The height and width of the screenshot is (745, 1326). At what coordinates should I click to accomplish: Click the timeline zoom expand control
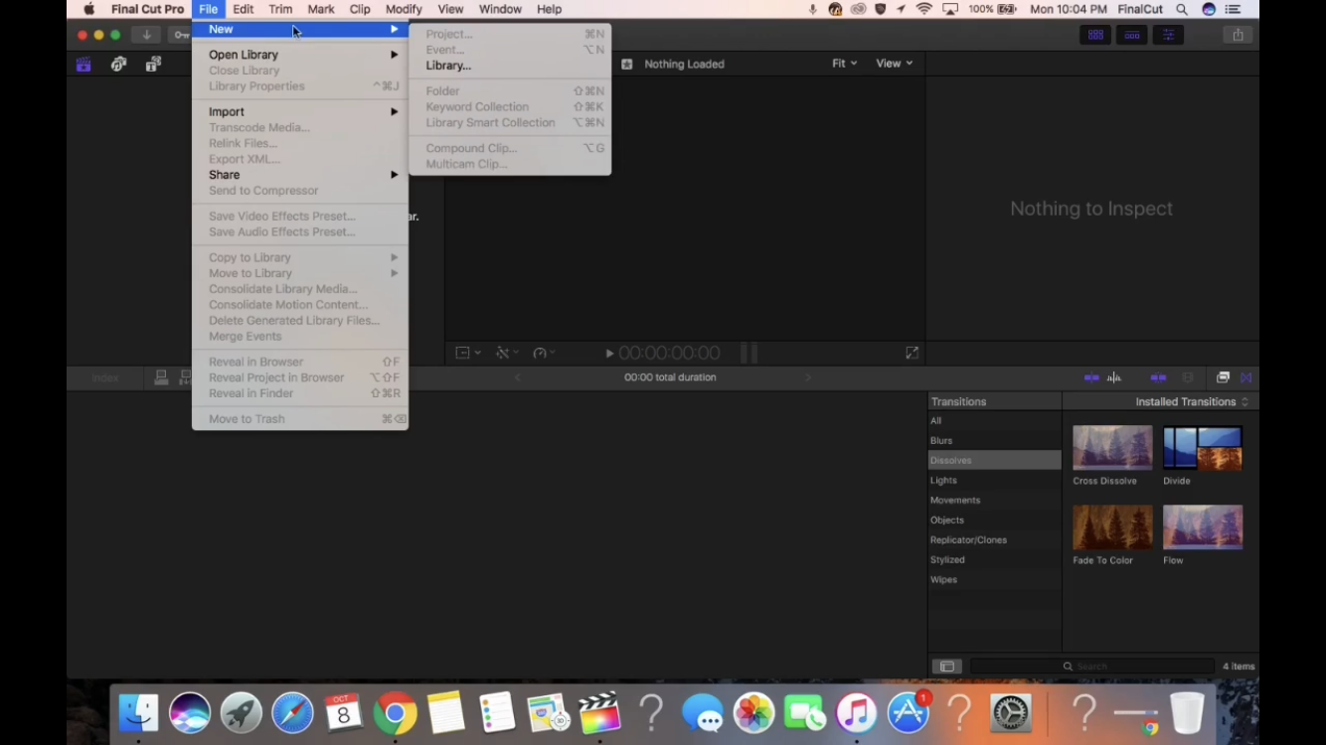tap(912, 352)
